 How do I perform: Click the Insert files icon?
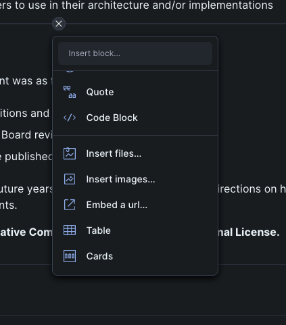point(70,153)
